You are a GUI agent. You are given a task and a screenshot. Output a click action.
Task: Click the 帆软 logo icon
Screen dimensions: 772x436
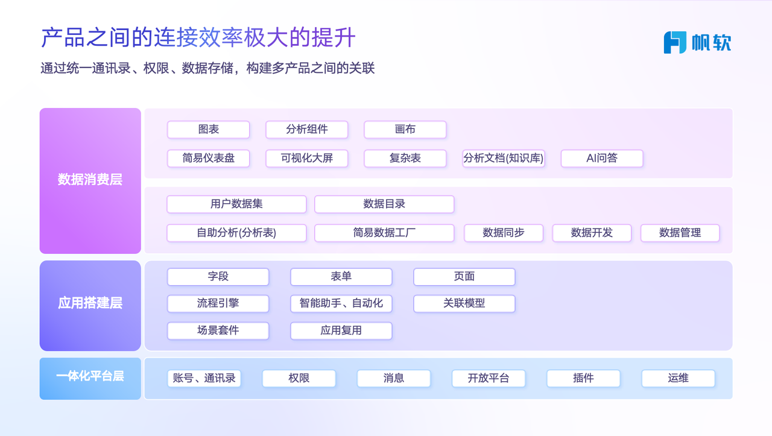pos(675,42)
